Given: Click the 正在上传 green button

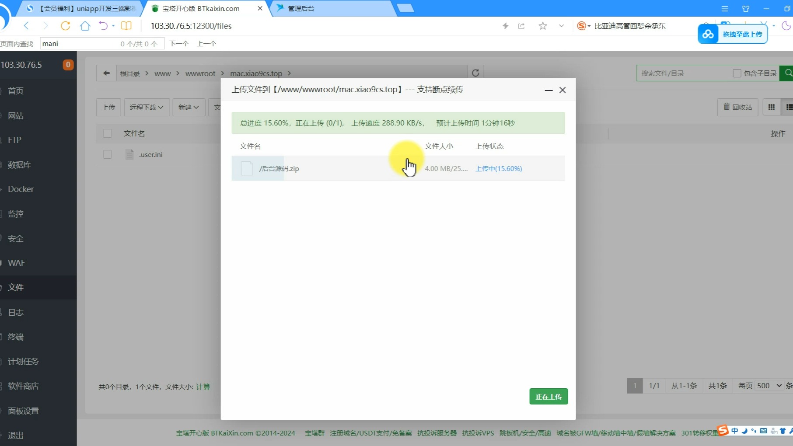Looking at the screenshot, I should (x=548, y=397).
